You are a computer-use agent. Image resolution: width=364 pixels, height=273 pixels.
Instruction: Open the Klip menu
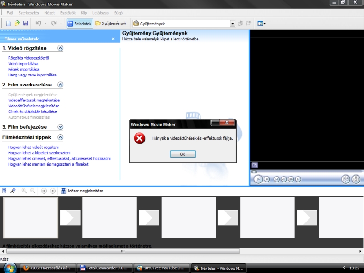[x=84, y=13]
